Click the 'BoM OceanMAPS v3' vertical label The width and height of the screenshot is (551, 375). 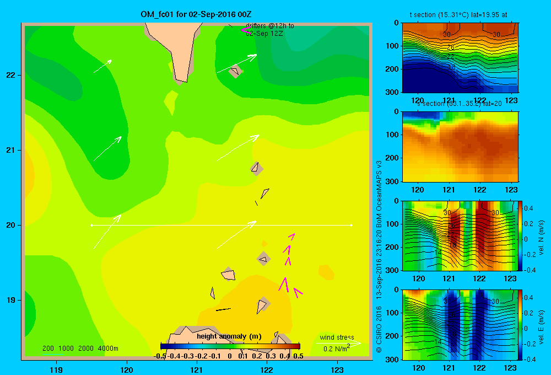pos(379,194)
